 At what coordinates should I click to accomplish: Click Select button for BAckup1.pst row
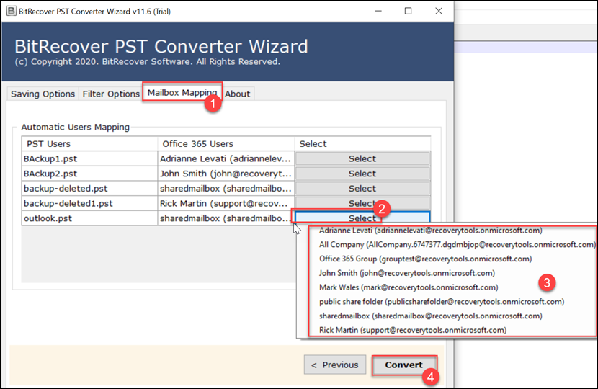[362, 158]
